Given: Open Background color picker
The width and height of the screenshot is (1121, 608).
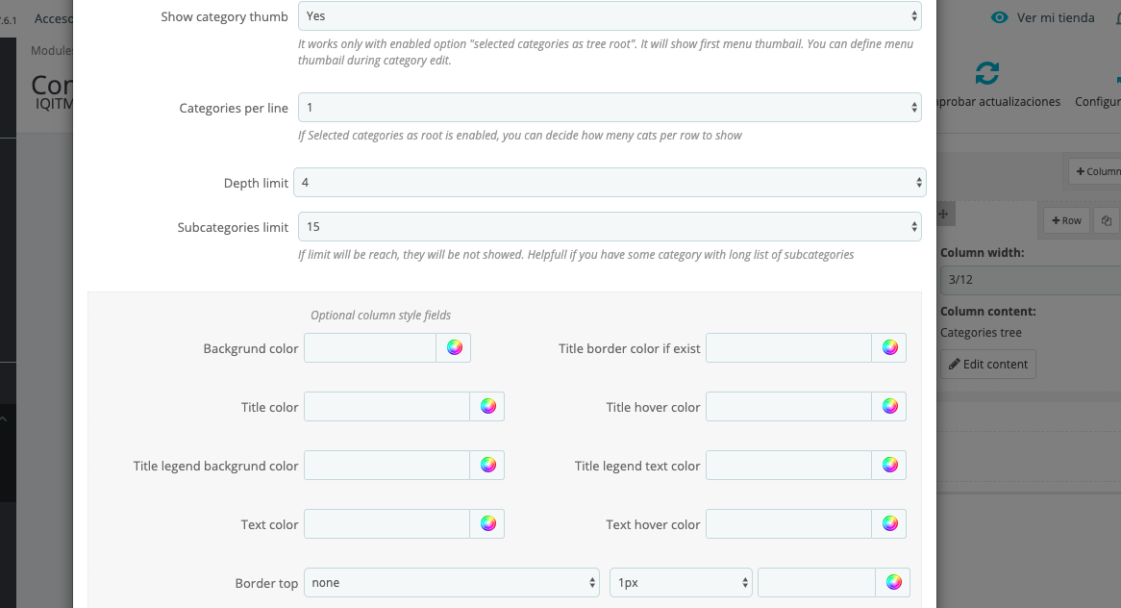Looking at the screenshot, I should pyautogui.click(x=454, y=348).
